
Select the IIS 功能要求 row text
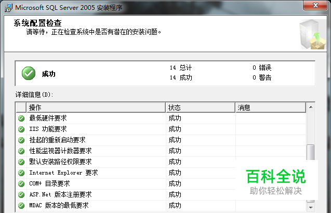tap(48, 129)
